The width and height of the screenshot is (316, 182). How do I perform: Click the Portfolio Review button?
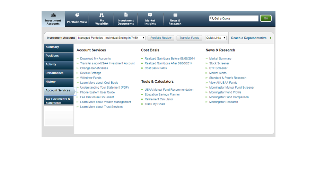click(161, 38)
